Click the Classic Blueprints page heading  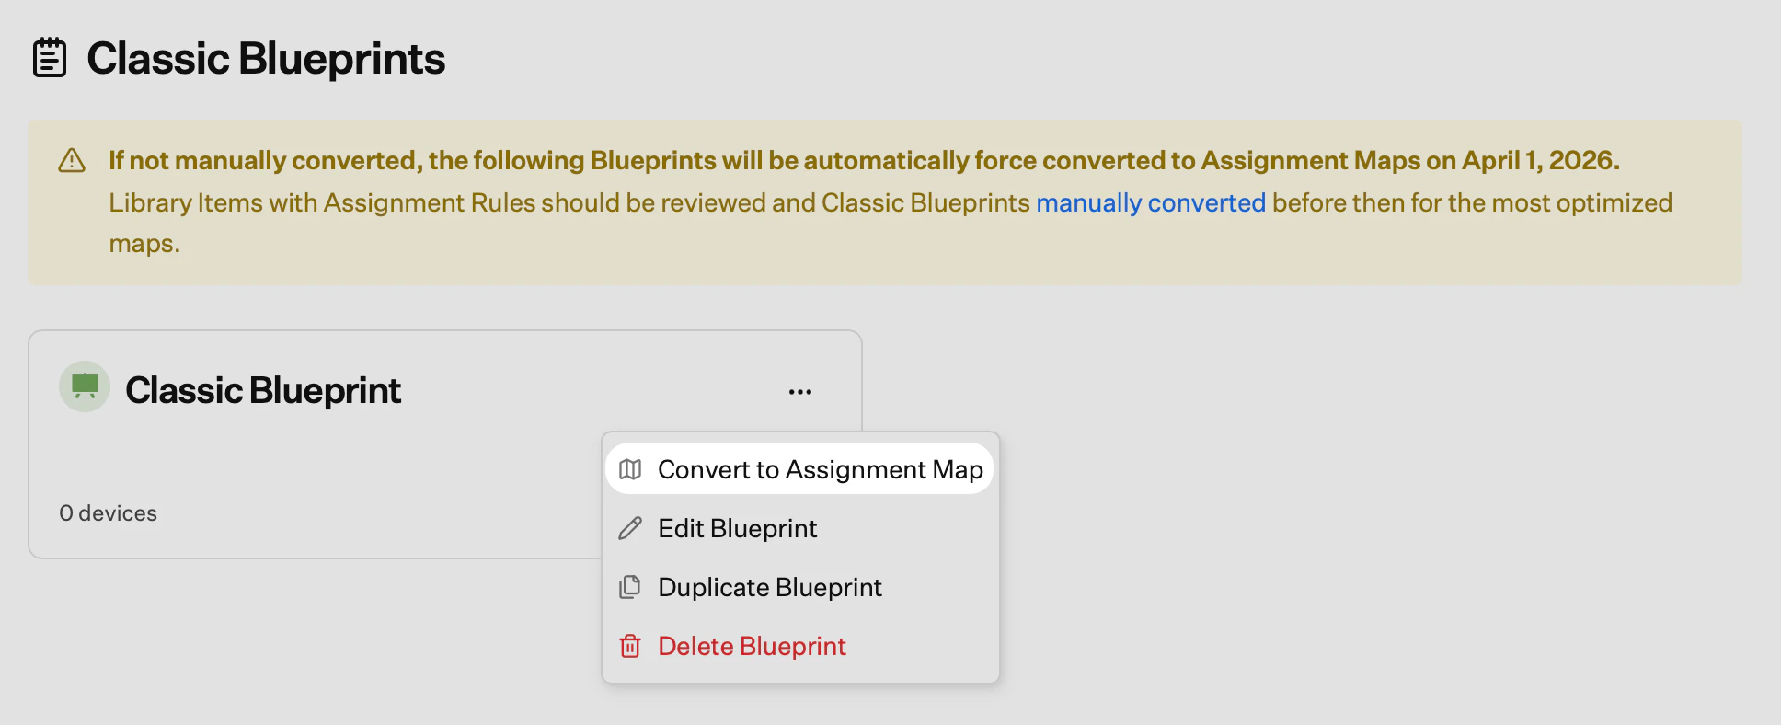click(x=266, y=57)
